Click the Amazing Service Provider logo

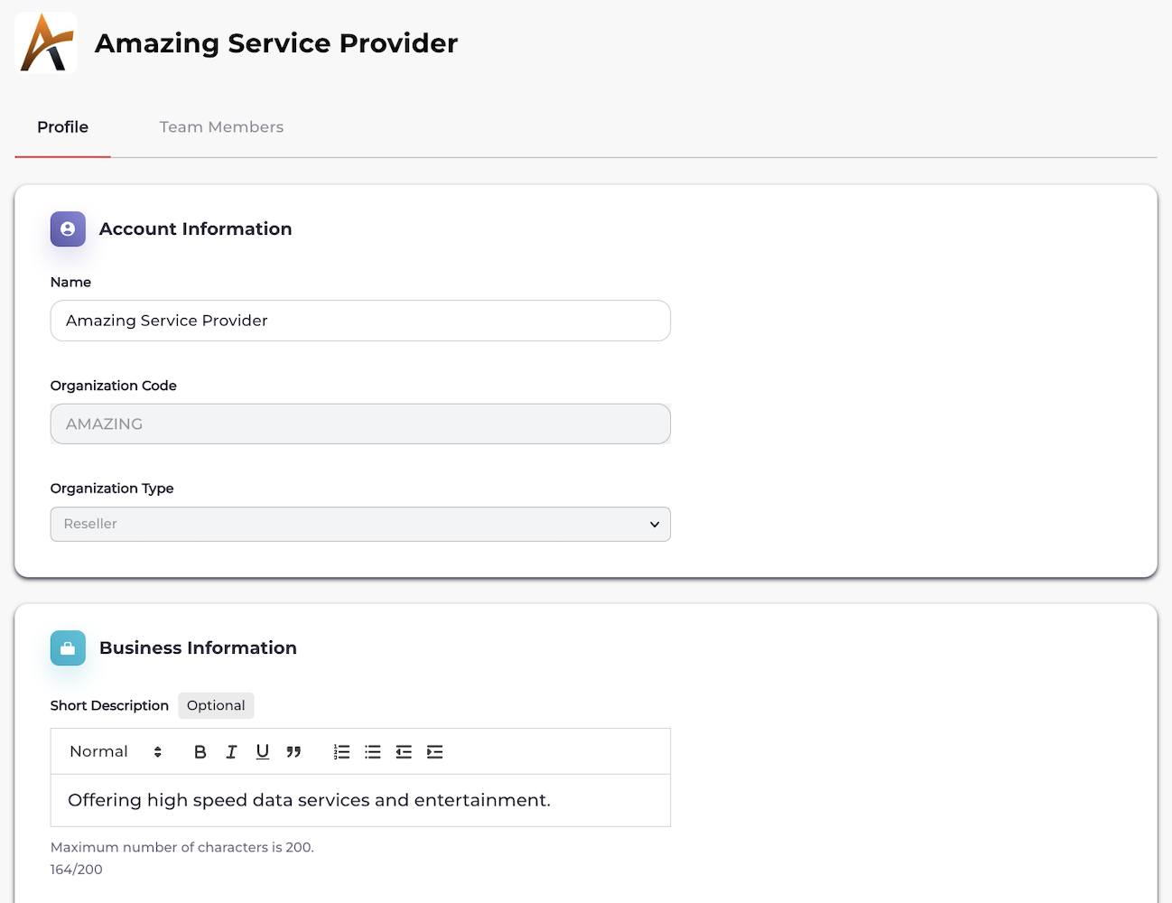[x=46, y=42]
